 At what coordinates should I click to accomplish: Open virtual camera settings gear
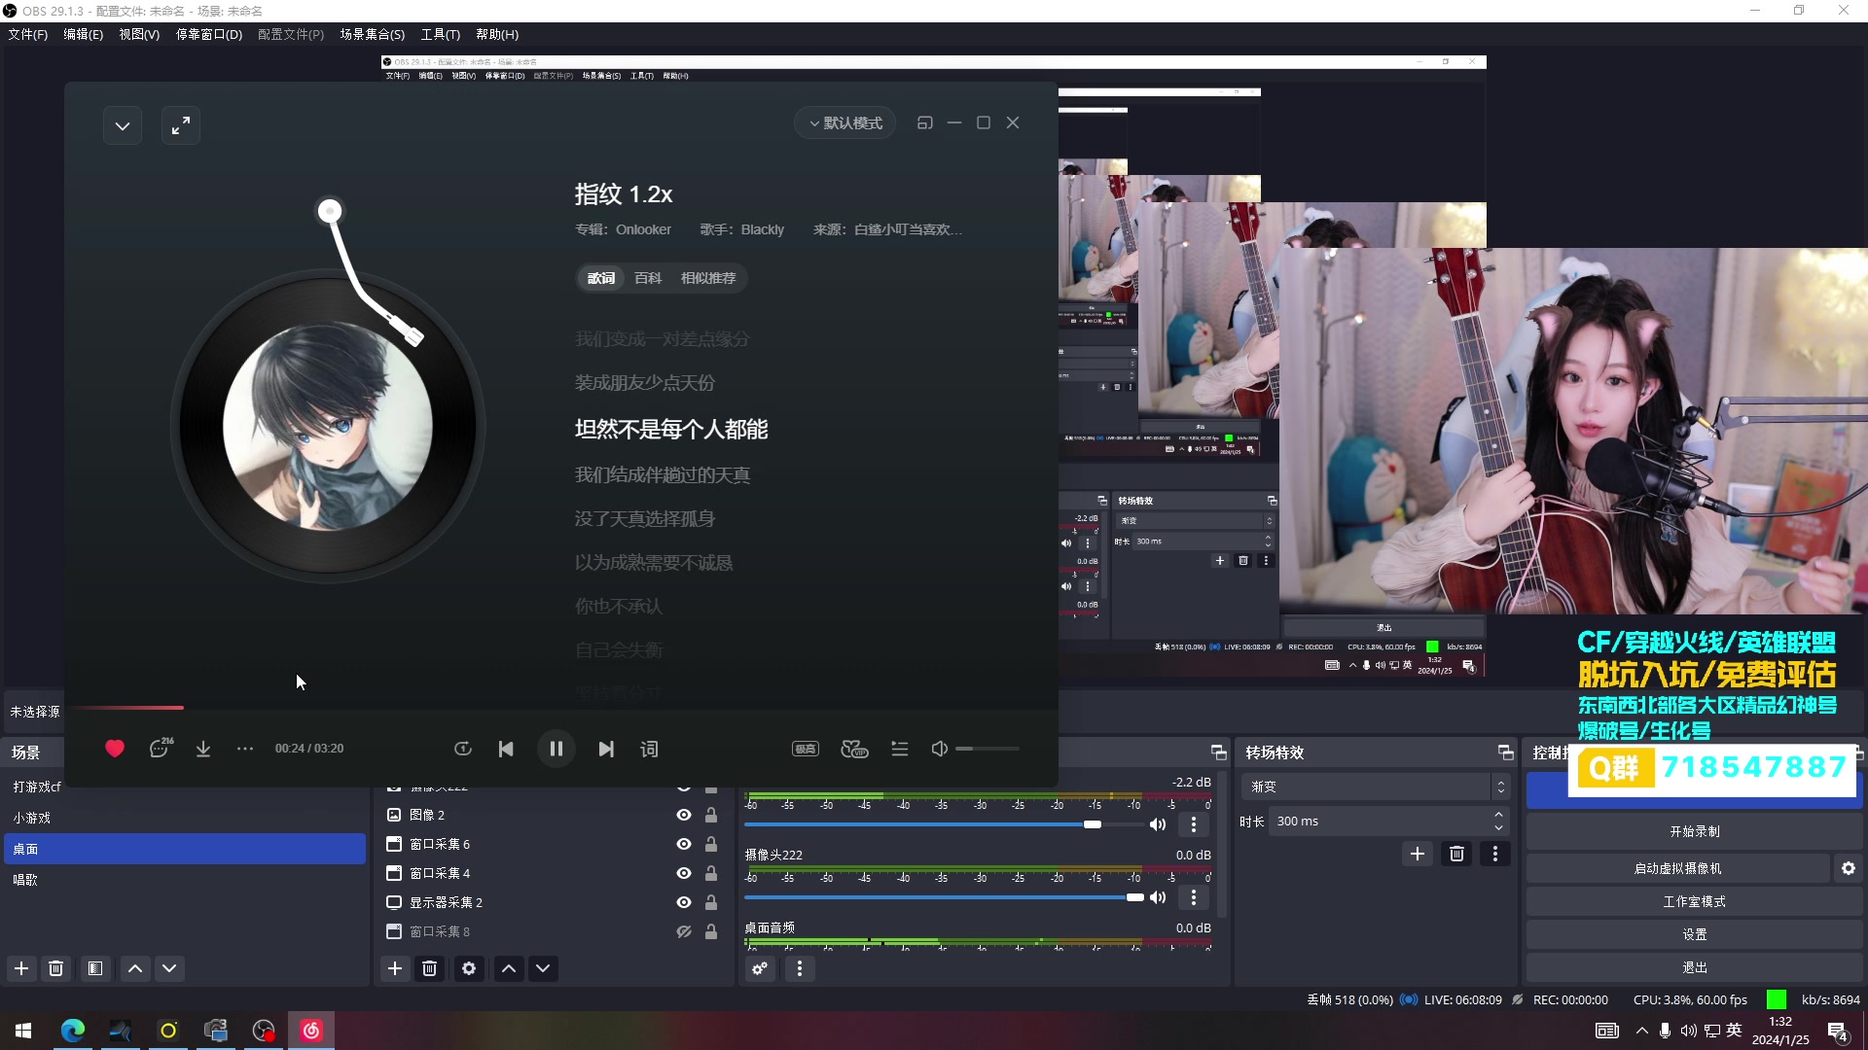pos(1849,869)
